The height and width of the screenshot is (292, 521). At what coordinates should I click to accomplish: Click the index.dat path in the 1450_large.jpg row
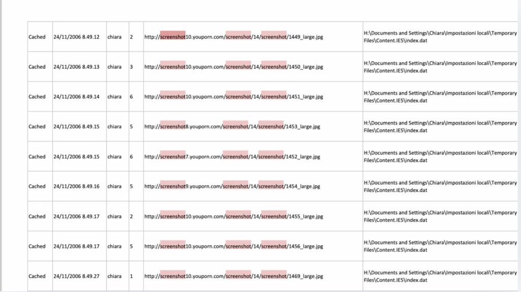pyautogui.click(x=440, y=67)
